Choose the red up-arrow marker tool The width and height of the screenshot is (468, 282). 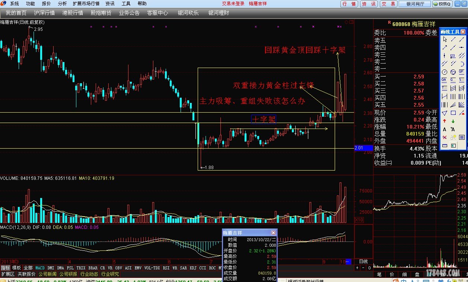click(445, 121)
